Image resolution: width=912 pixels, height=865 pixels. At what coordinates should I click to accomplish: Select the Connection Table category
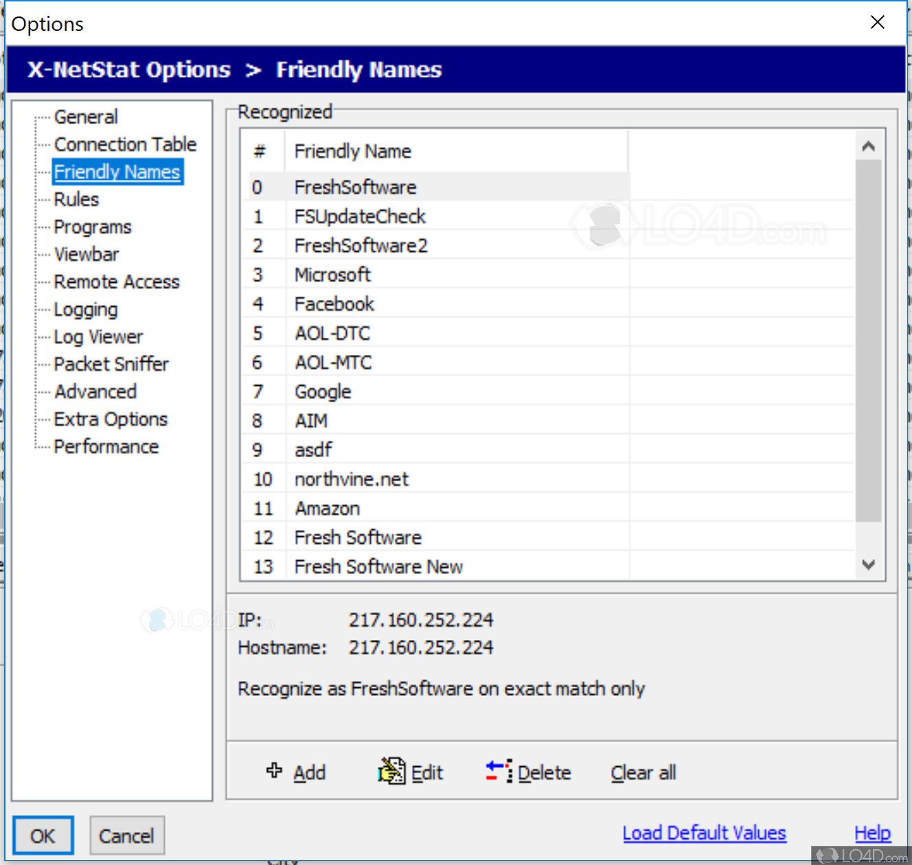point(125,144)
